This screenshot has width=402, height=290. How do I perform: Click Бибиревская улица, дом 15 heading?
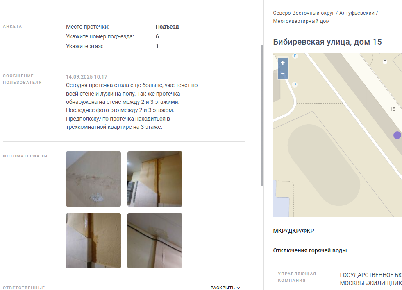pyautogui.click(x=327, y=42)
